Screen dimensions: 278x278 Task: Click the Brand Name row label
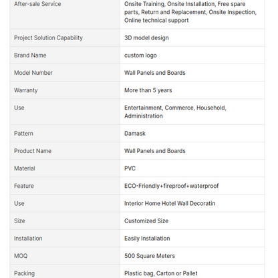point(30,55)
